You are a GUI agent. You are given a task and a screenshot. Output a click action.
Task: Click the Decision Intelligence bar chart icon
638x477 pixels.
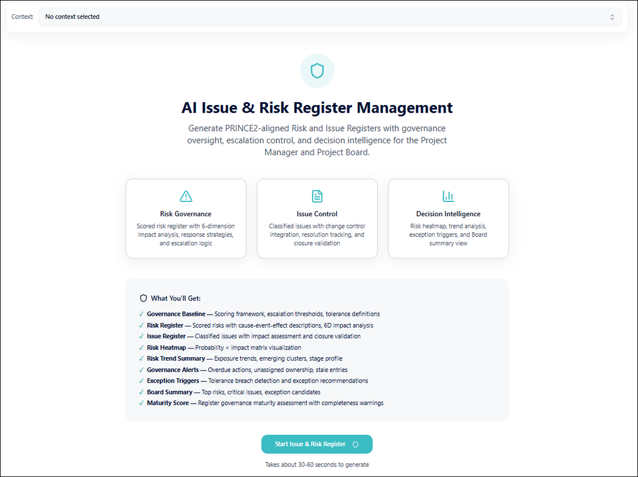pyautogui.click(x=448, y=195)
